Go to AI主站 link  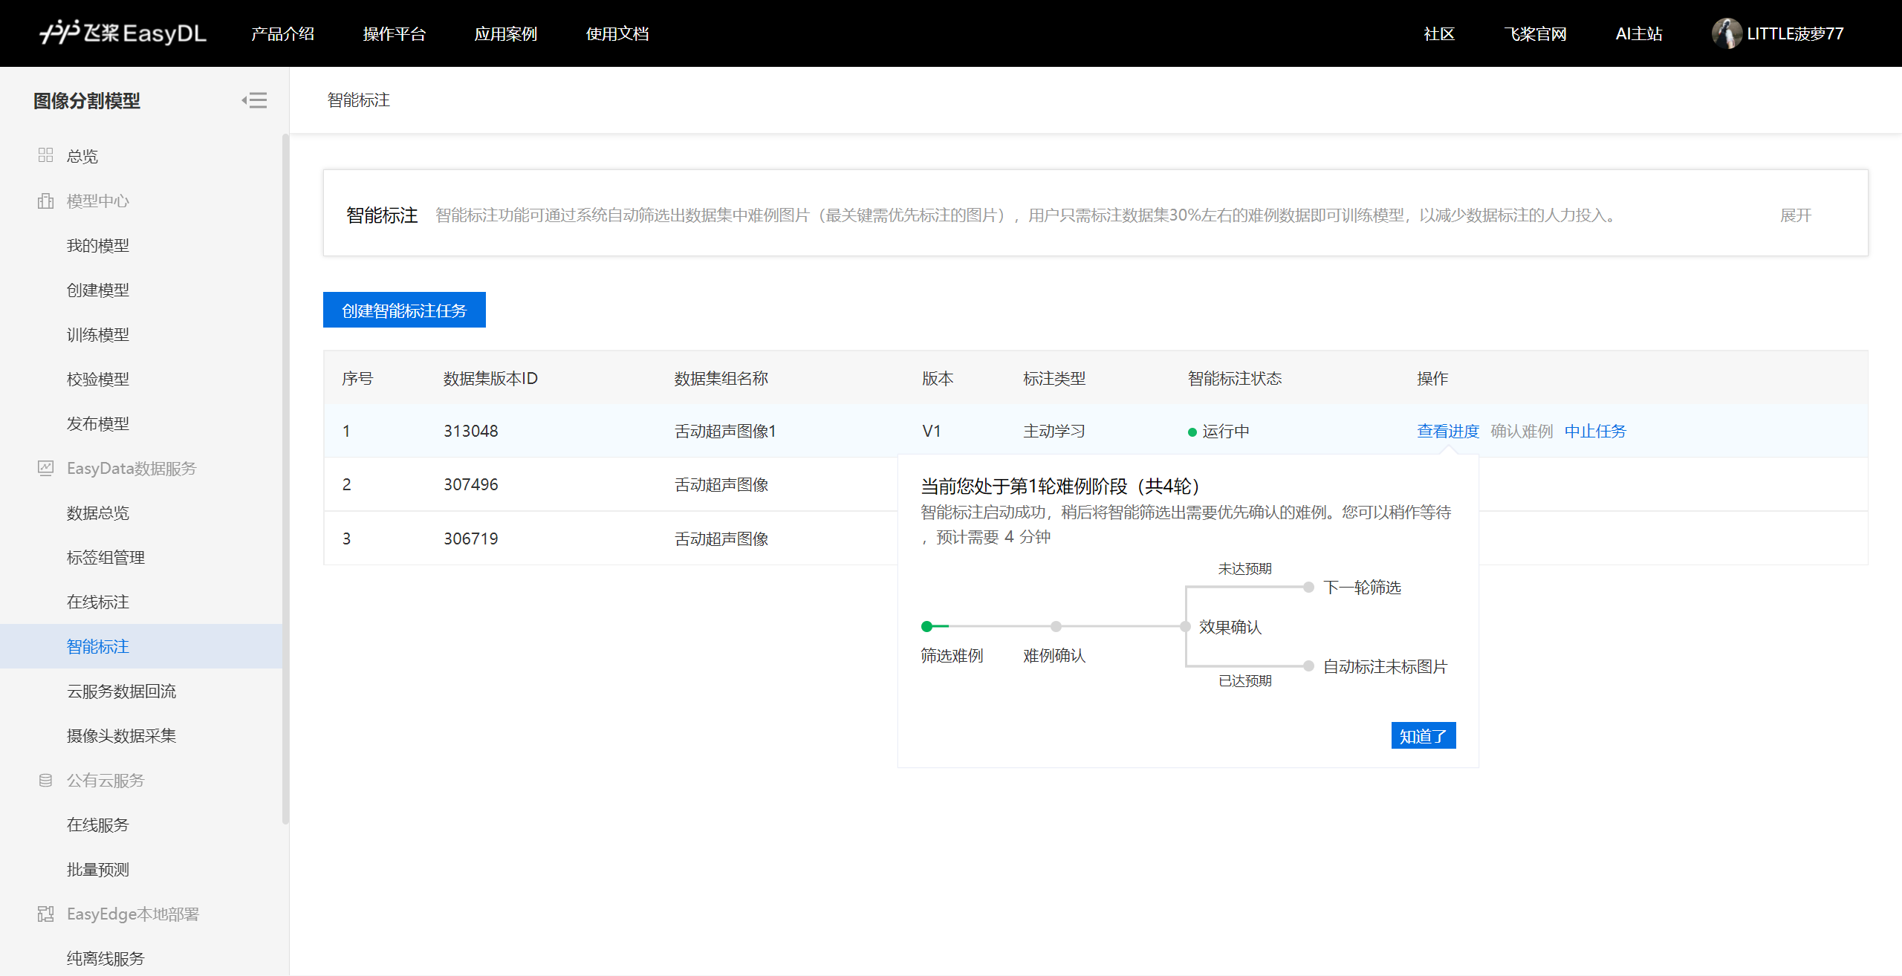point(1638,33)
